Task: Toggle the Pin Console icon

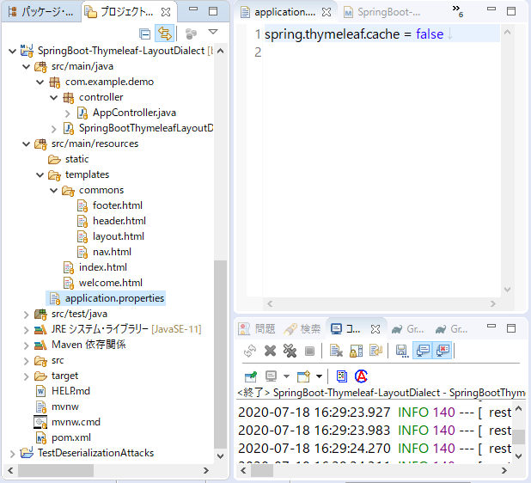Action: pyautogui.click(x=251, y=376)
